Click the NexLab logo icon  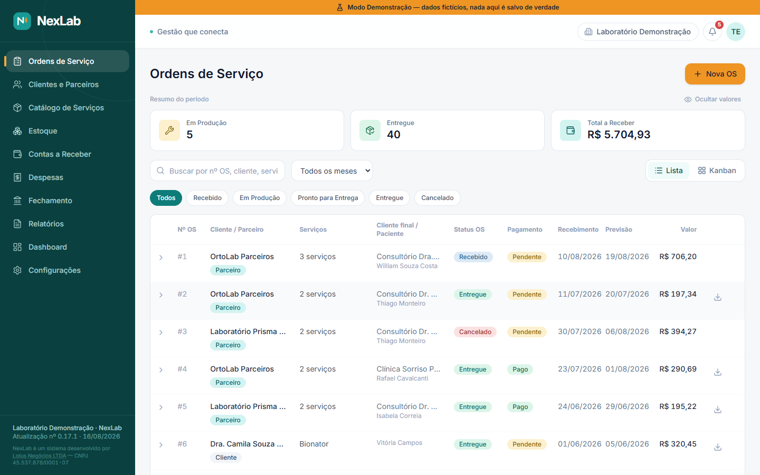tap(22, 21)
